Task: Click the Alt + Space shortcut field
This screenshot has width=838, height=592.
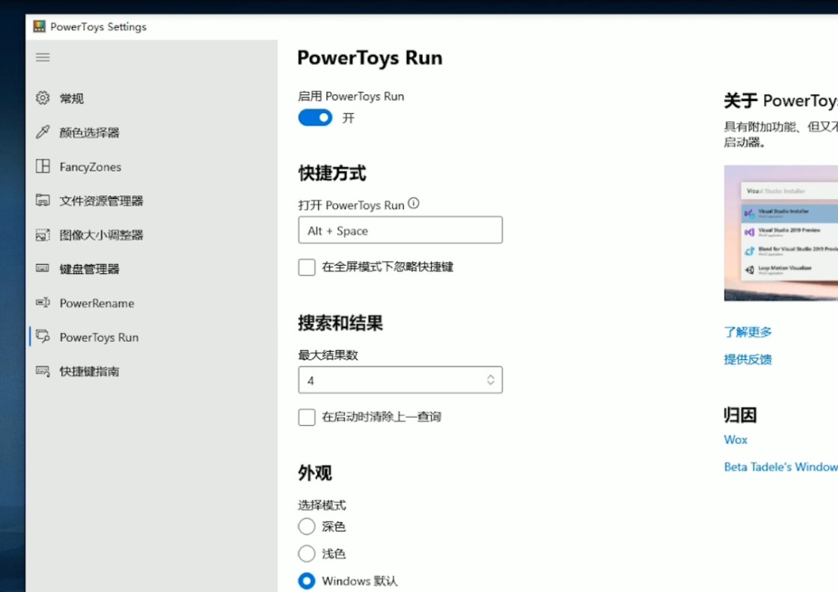Action: click(400, 230)
